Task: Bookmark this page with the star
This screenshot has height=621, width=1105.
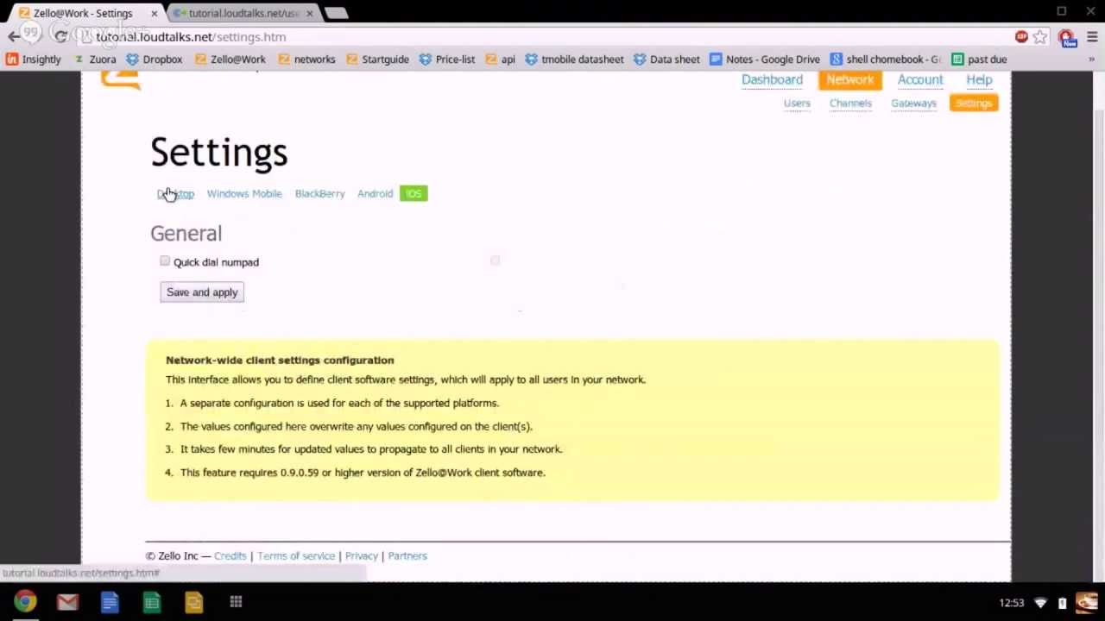Action: (x=1040, y=37)
